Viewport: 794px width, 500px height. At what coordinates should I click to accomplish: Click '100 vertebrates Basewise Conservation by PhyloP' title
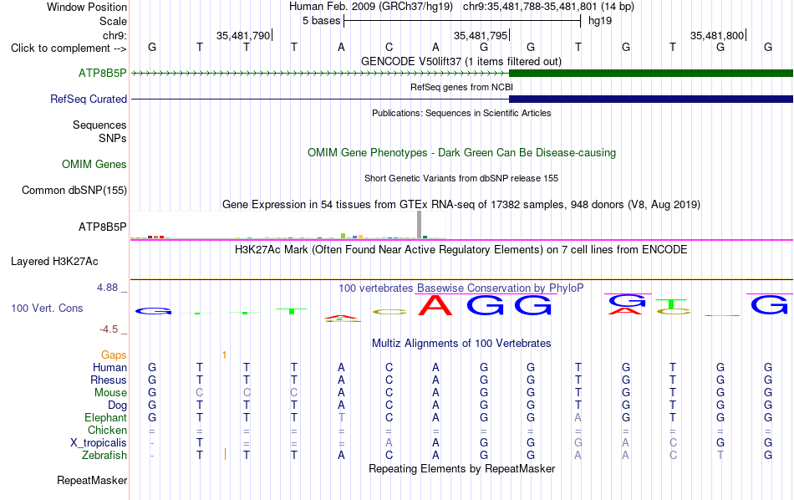(461, 288)
